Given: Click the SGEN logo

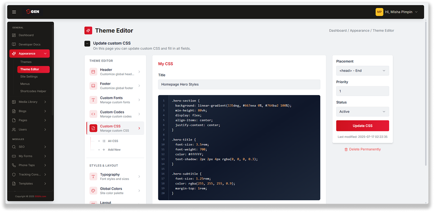Looking at the screenshot, I should [x=33, y=12].
